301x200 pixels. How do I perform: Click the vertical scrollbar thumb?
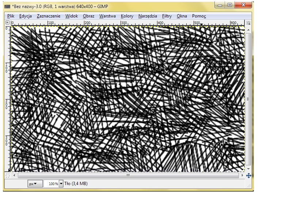(x=248, y=99)
